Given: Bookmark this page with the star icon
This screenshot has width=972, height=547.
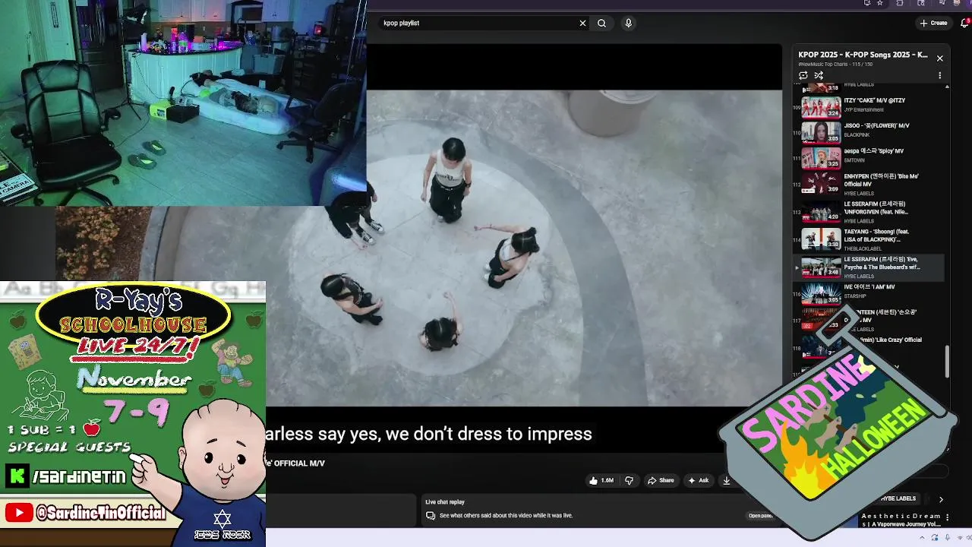Looking at the screenshot, I should tap(879, 3).
